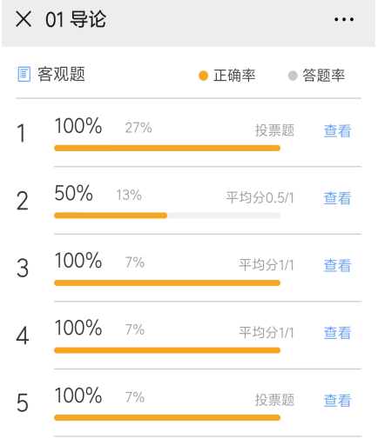Click question 2 half-filled progress bar
378x445 pixels.
[167, 216]
